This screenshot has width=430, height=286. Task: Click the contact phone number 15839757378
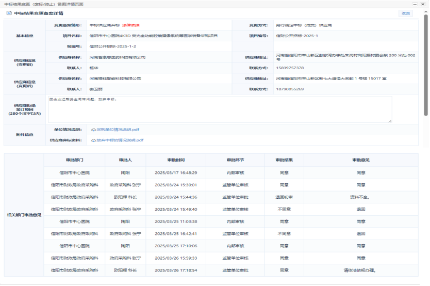290,68
